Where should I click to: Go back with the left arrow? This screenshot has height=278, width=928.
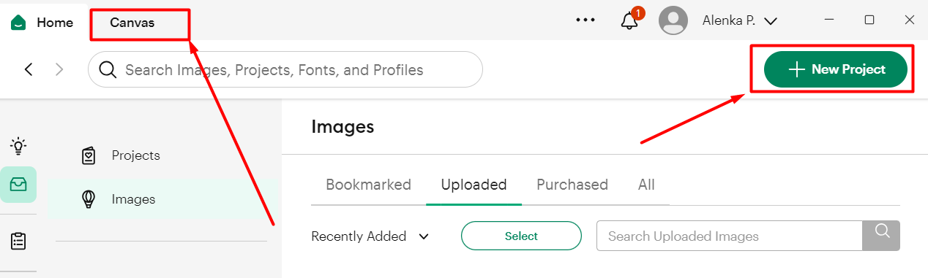point(29,69)
